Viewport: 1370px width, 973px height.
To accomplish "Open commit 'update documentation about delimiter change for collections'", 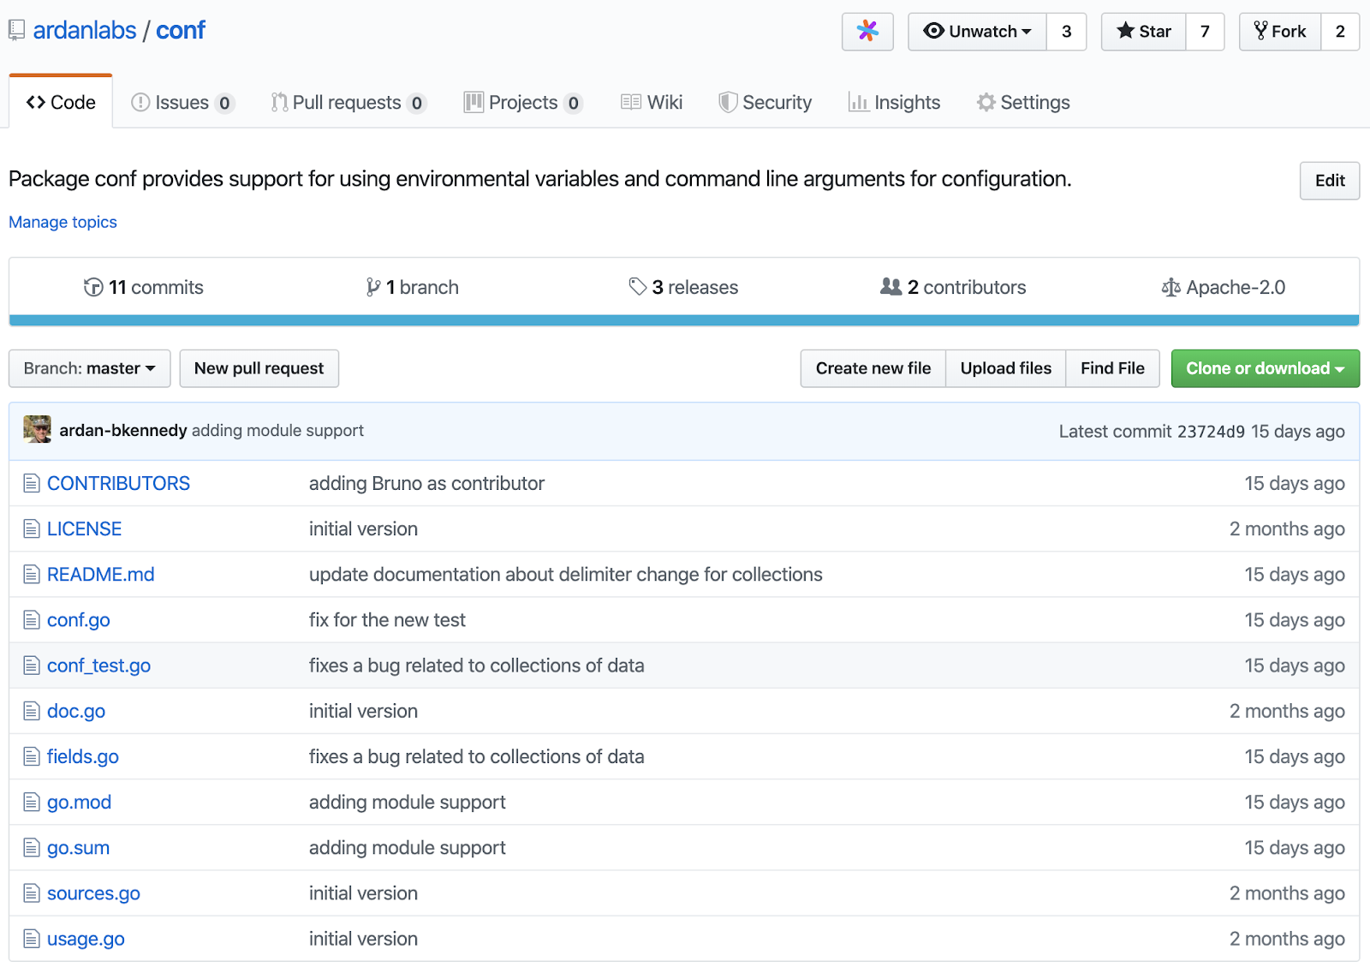I will [566, 574].
